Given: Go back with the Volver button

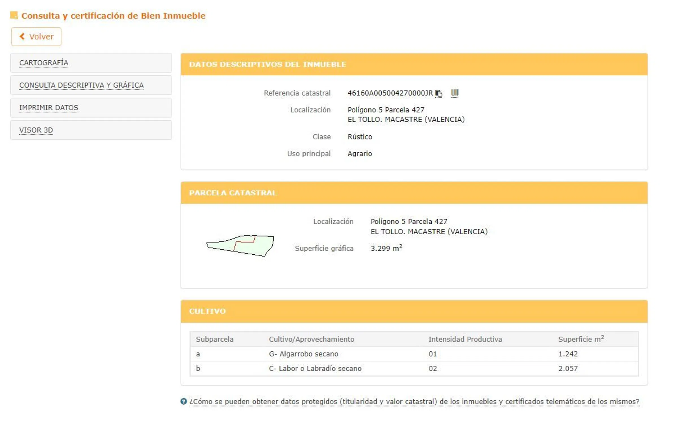Looking at the screenshot, I should tap(36, 37).
